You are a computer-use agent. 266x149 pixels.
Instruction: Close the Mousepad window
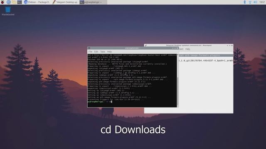click(232, 46)
